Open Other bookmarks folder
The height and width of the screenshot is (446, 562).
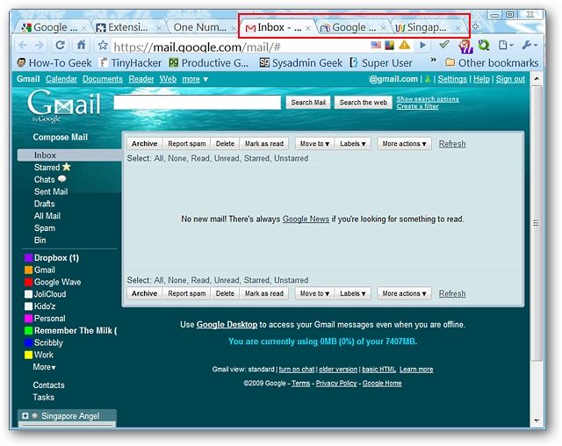coord(492,63)
